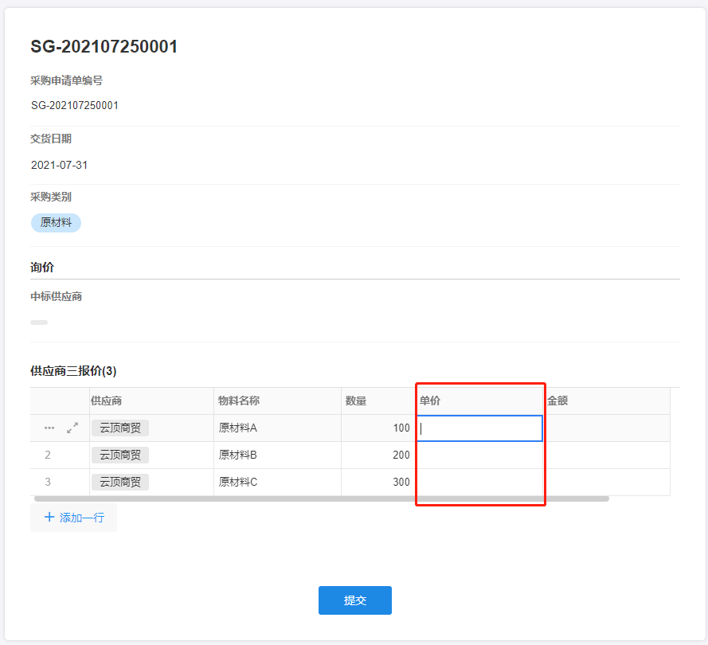Click the 原材料A material name cell

277,428
